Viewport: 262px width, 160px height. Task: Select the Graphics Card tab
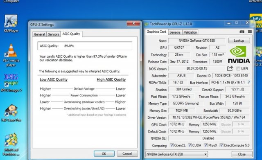point(156,32)
